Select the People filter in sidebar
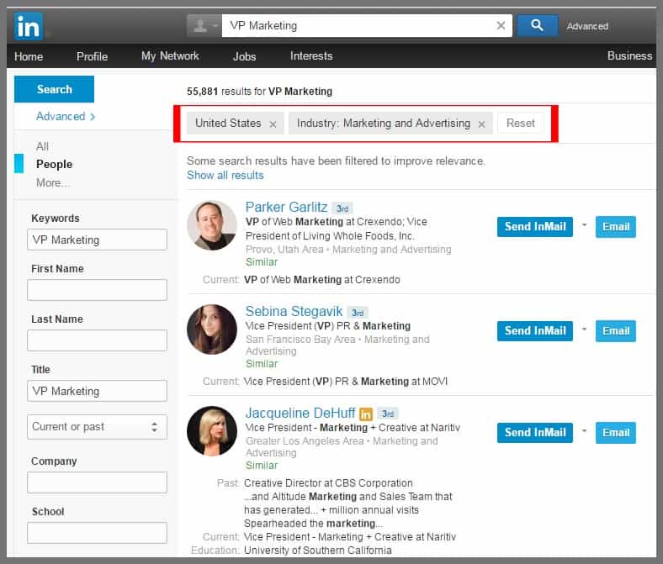663x564 pixels. pos(54,164)
